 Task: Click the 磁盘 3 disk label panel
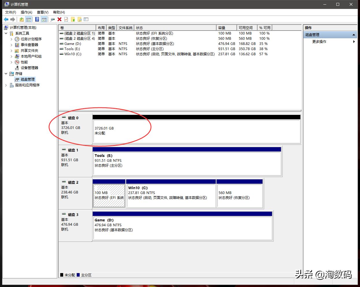75,226
